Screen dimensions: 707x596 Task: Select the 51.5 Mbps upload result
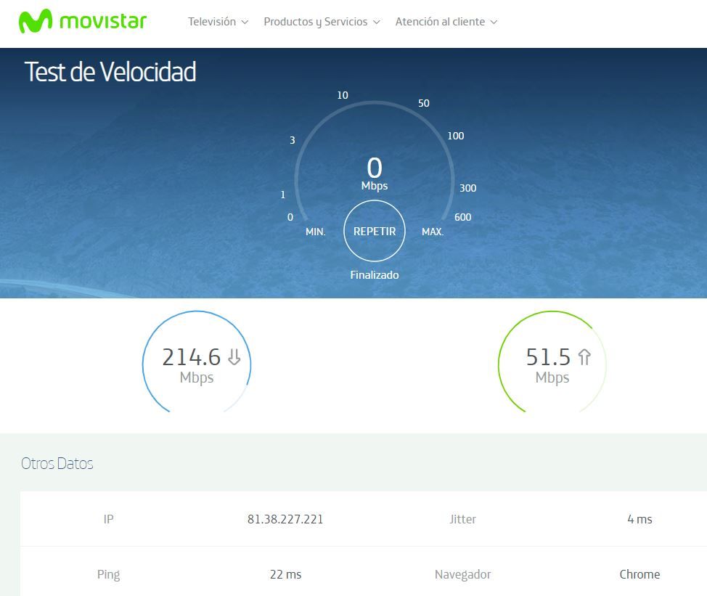tap(548, 357)
